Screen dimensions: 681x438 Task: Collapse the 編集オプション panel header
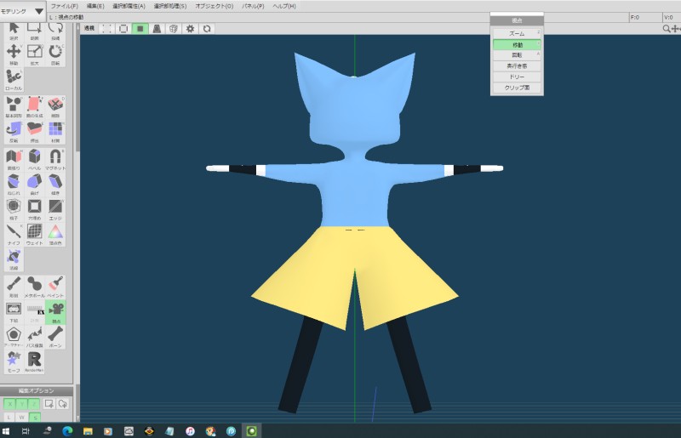(36, 390)
